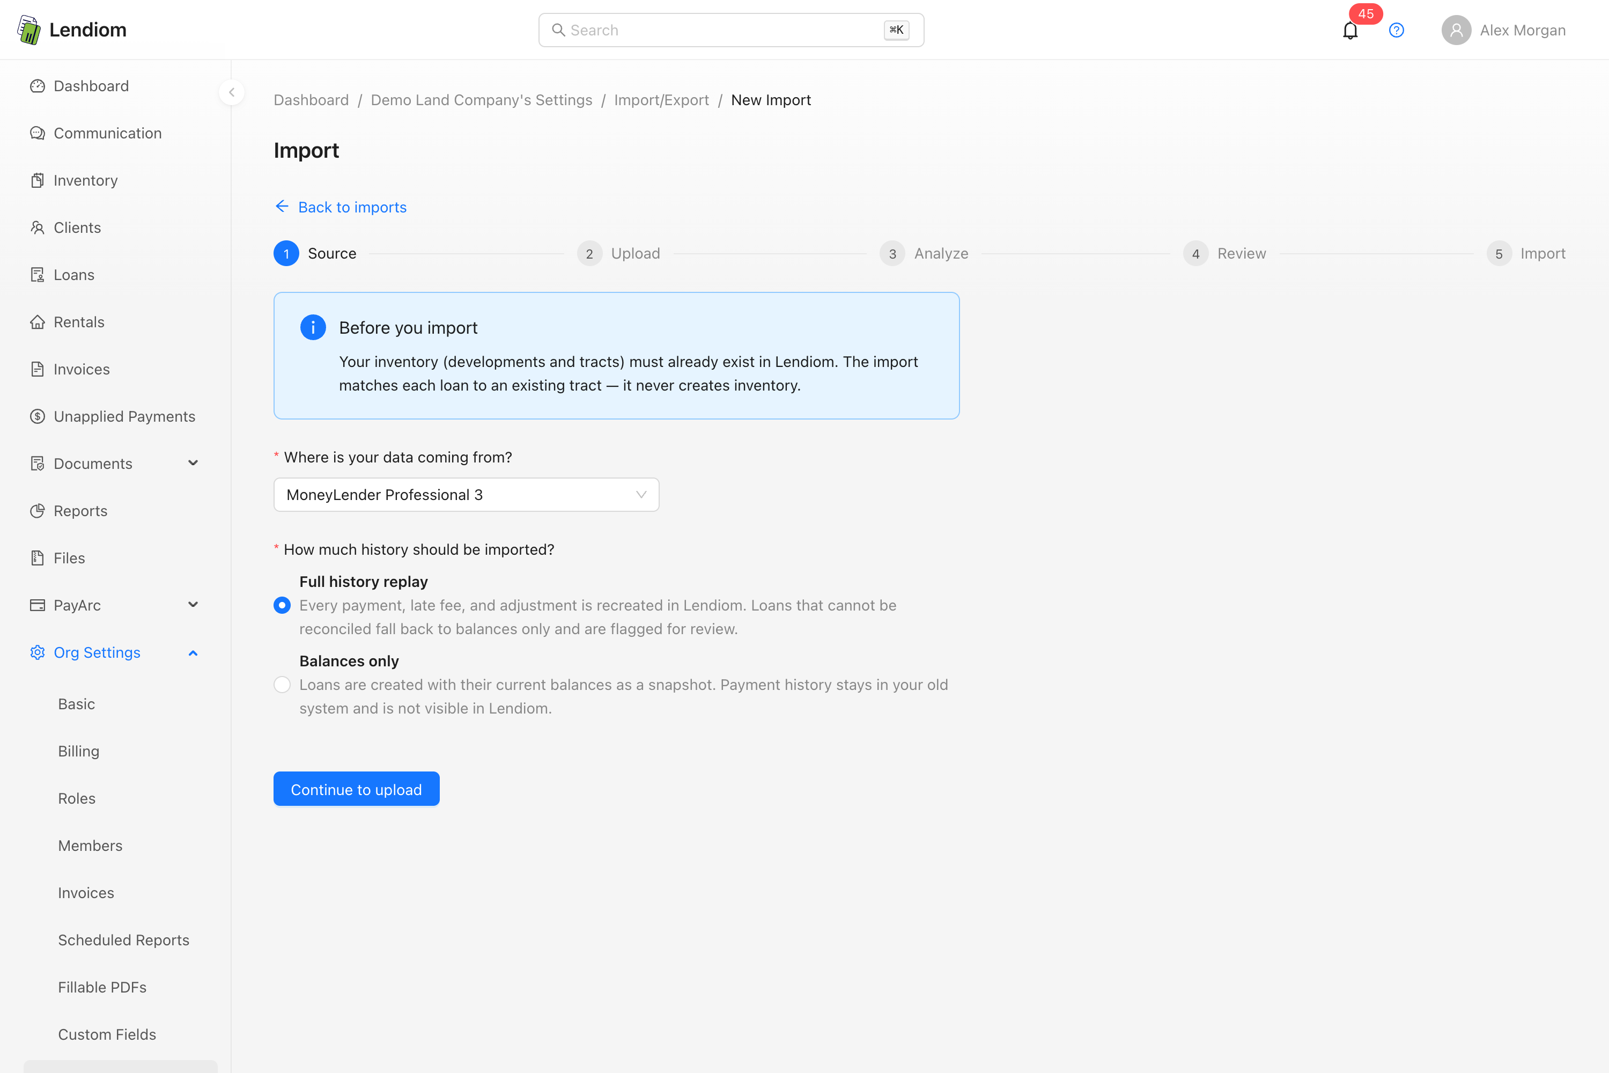The image size is (1609, 1073).
Task: Open the Billing settings item
Action: point(79,752)
